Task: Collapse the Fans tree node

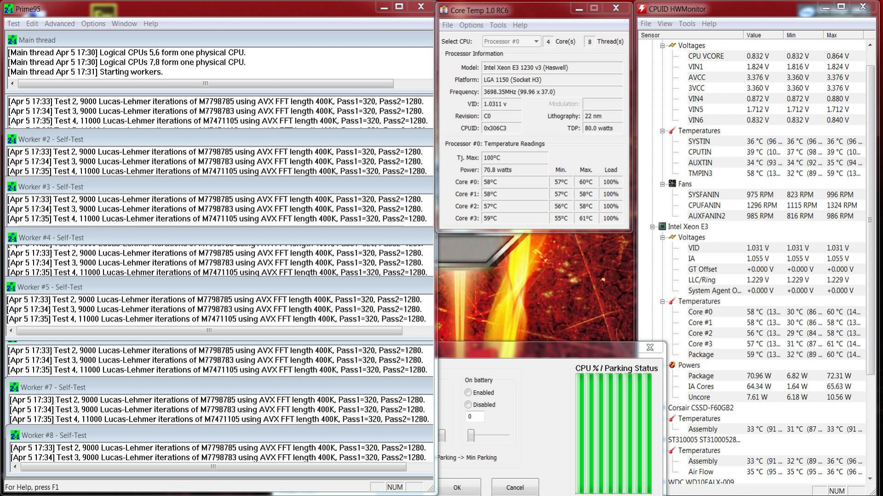Action: (x=662, y=184)
